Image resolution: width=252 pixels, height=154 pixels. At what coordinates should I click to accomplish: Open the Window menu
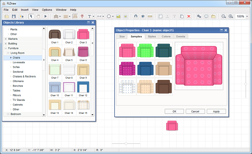61,10
